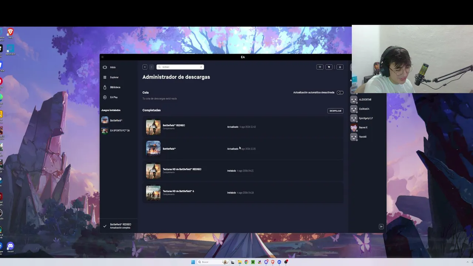Click Texturas HD de Battlefield REDSEC title
Screen dimensions: 473x266
[x=182, y=169]
